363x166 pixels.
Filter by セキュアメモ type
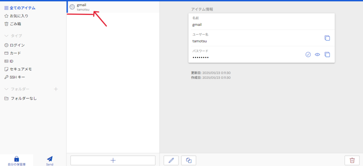(x=18, y=69)
